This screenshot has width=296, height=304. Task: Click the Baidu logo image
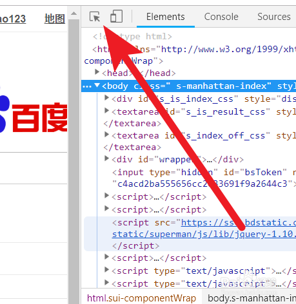point(34,114)
